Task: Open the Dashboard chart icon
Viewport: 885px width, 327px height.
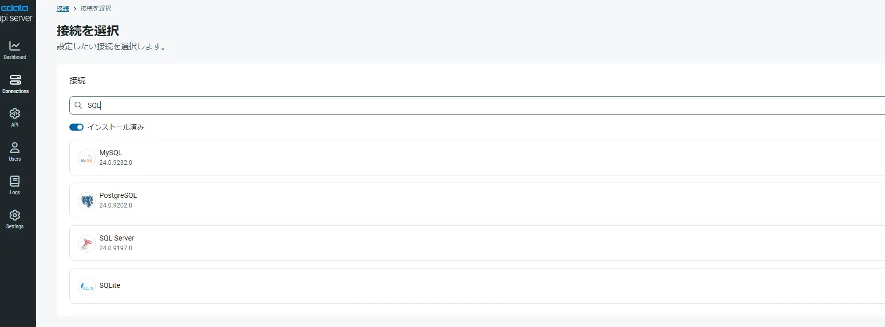Action: coord(15,46)
